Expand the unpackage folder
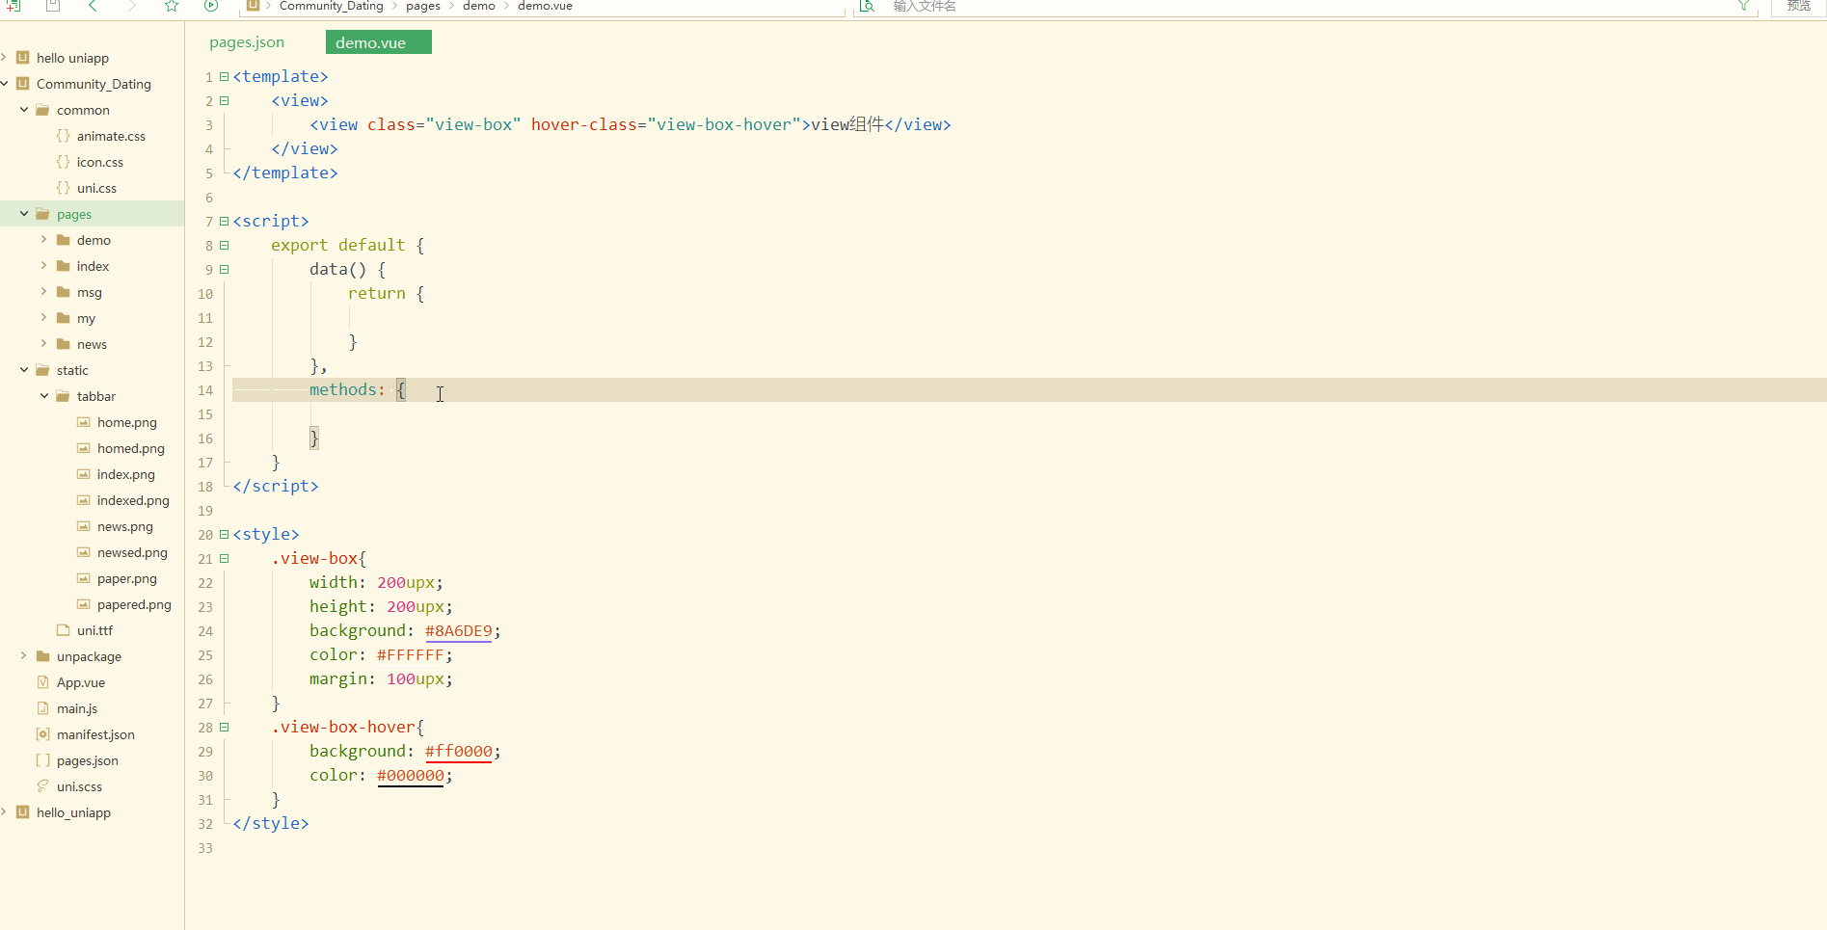The image size is (1827, 930). coord(24,655)
